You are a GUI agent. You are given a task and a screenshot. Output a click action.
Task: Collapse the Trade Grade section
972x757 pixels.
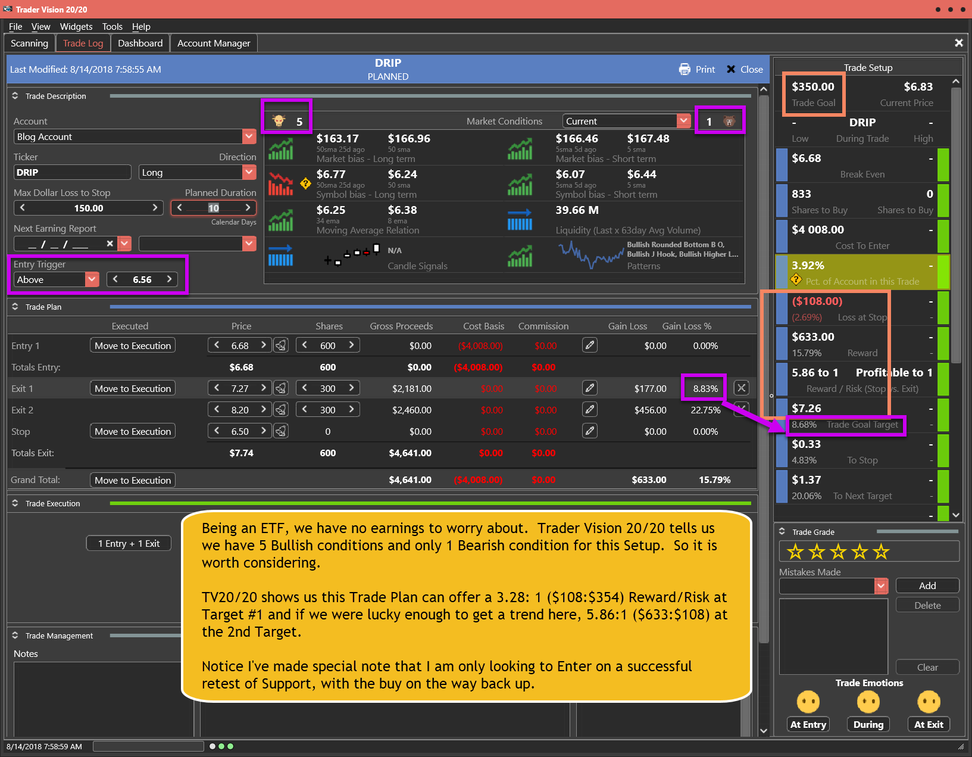(x=782, y=532)
